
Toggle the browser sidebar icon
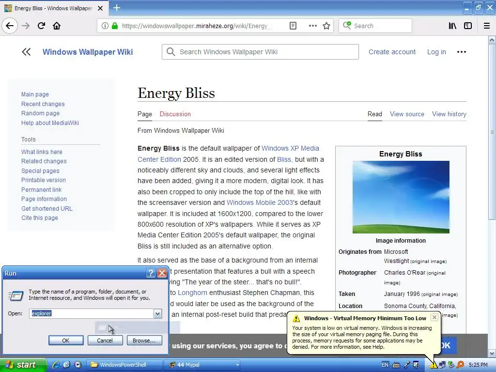[x=468, y=26]
